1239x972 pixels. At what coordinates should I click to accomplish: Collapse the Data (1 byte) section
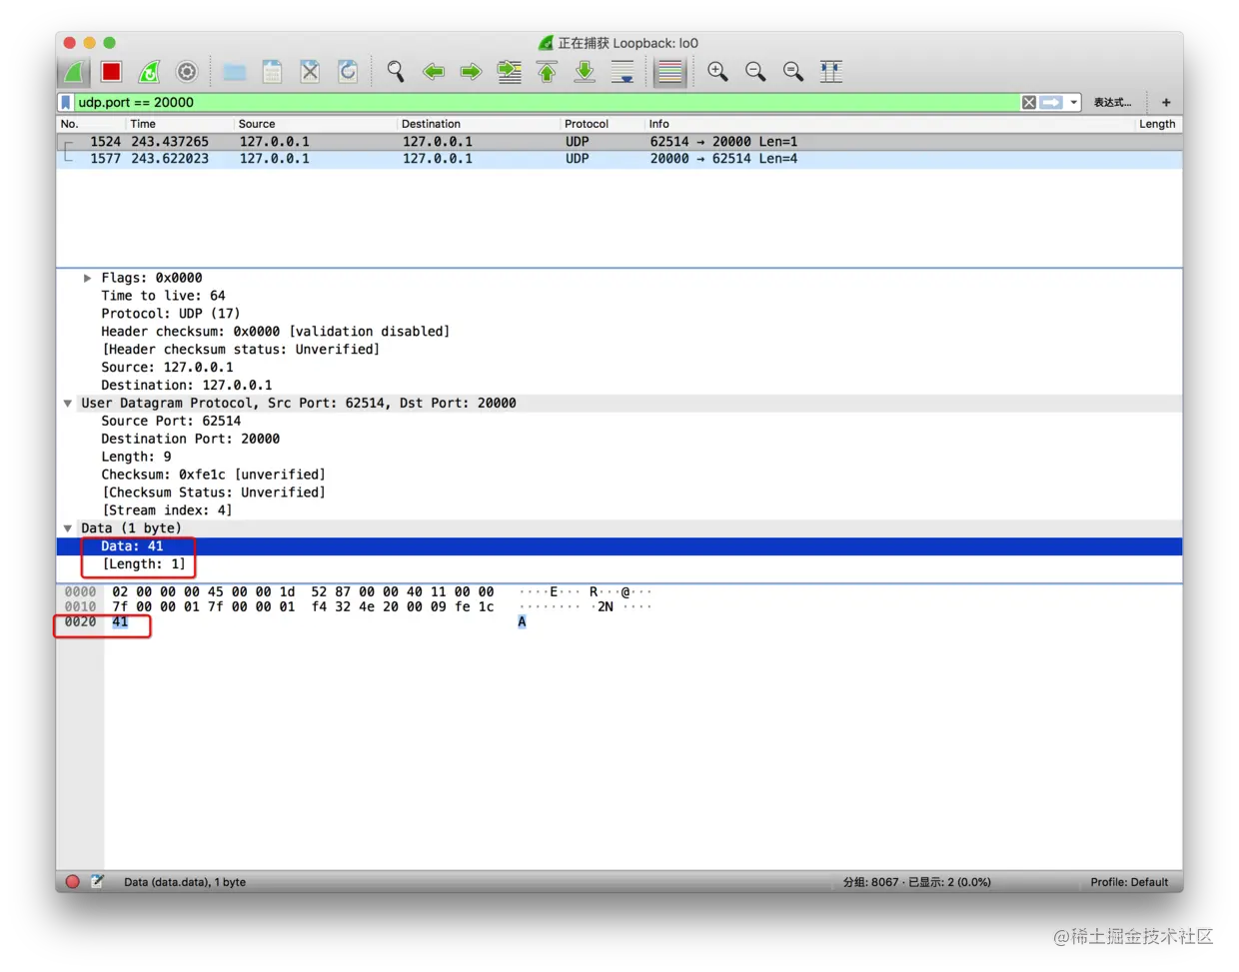pyautogui.click(x=68, y=528)
